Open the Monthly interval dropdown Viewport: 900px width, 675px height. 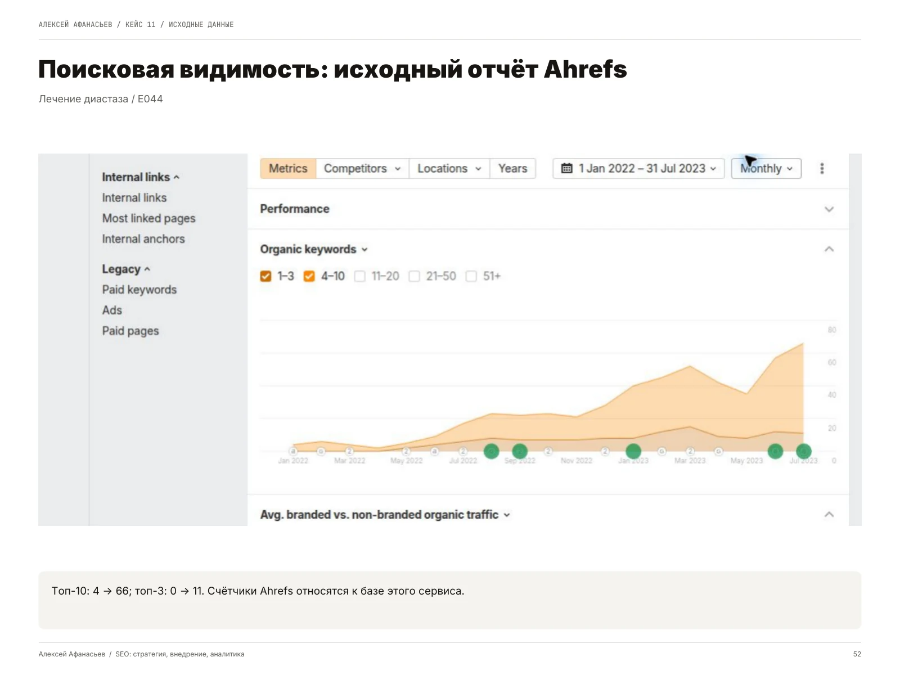click(x=766, y=168)
